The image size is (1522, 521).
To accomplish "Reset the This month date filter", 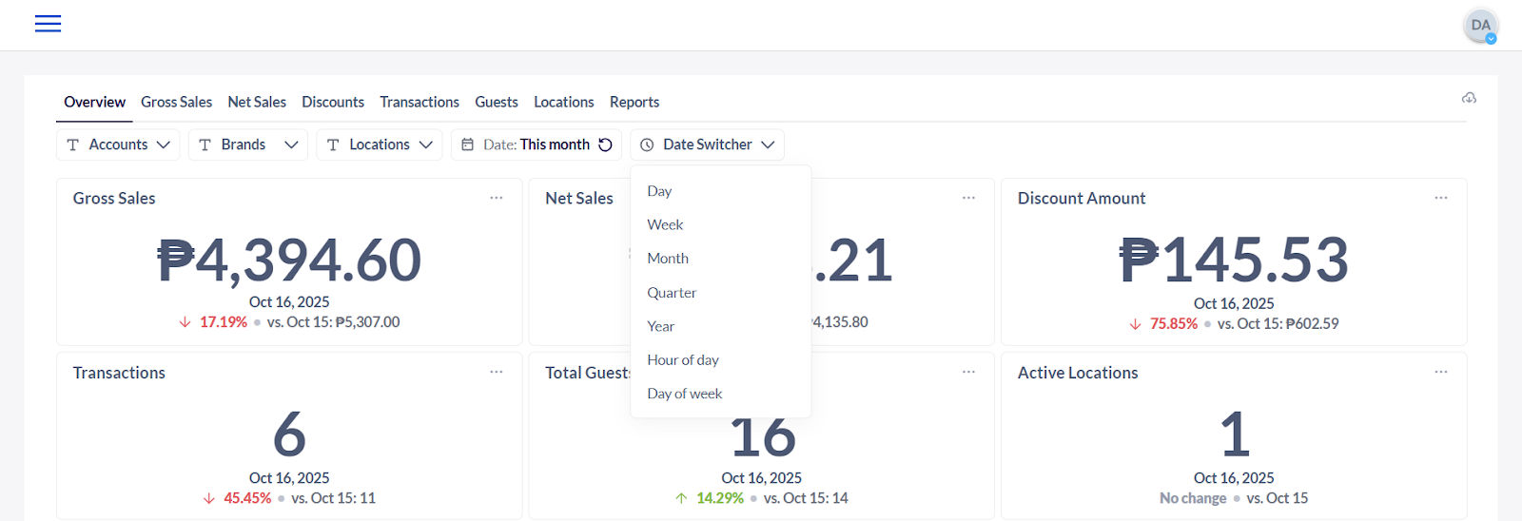I will (605, 145).
